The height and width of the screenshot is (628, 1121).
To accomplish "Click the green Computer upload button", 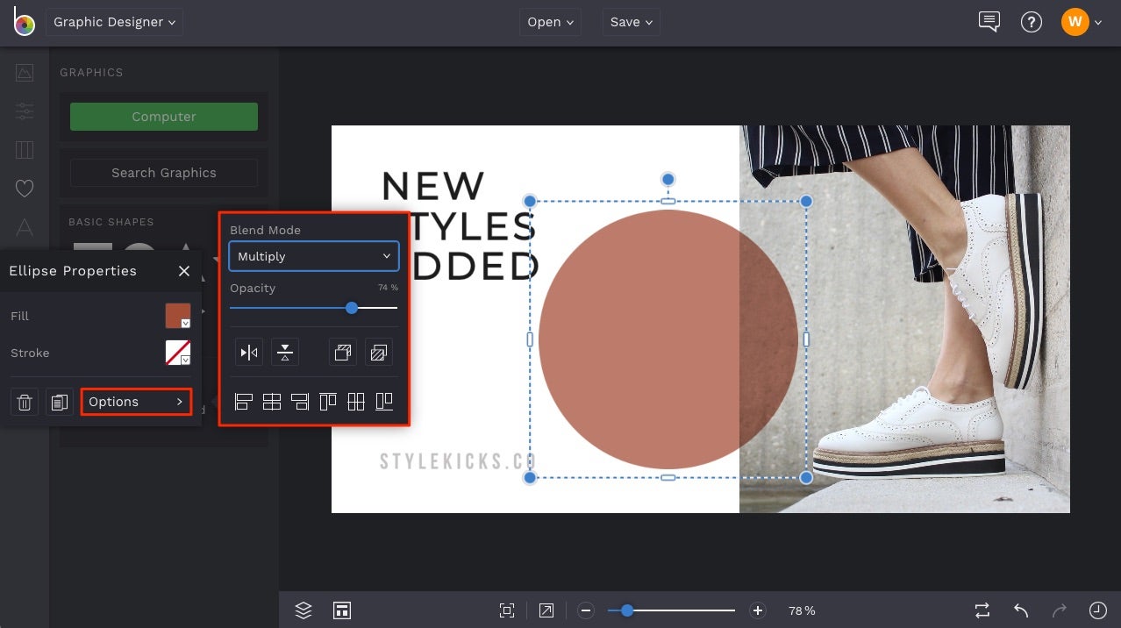I will [x=163, y=116].
